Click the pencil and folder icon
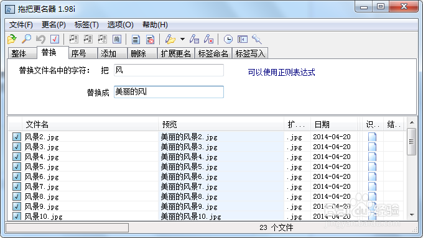Image resolution: width=423 pixels, height=238 pixels. tap(170, 39)
